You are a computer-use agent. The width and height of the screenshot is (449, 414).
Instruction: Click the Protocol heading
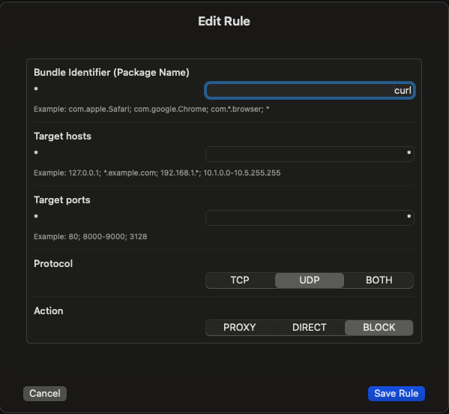pos(53,263)
